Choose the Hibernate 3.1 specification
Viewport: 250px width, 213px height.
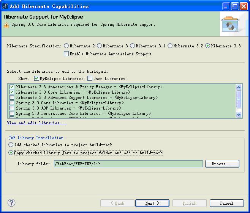click(132, 46)
